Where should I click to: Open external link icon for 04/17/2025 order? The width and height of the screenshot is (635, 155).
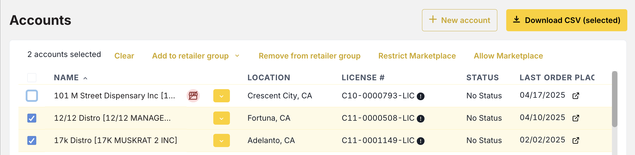(576, 96)
